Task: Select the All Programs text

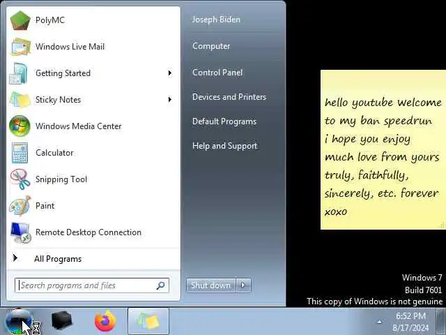Action: click(58, 259)
